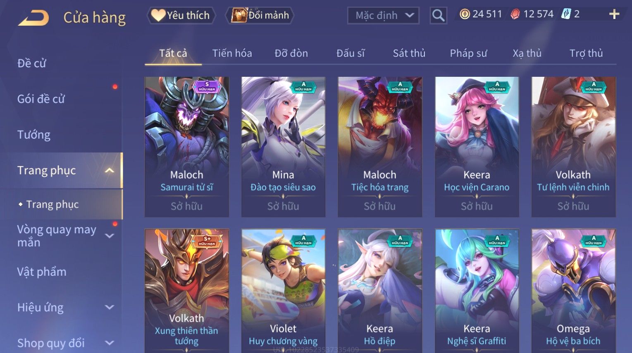Select the Tiến hóa tab

(232, 53)
